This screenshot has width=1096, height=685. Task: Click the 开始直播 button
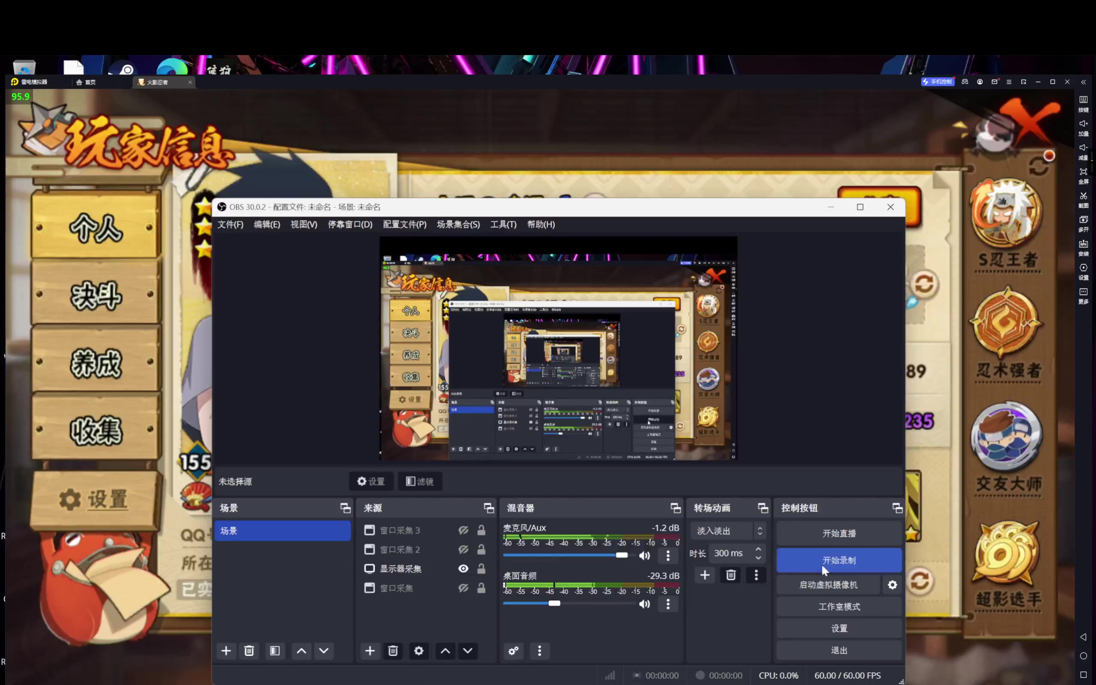tap(839, 533)
